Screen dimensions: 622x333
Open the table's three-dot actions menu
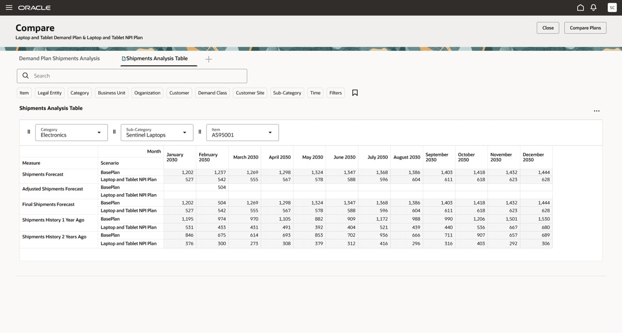tap(596, 111)
